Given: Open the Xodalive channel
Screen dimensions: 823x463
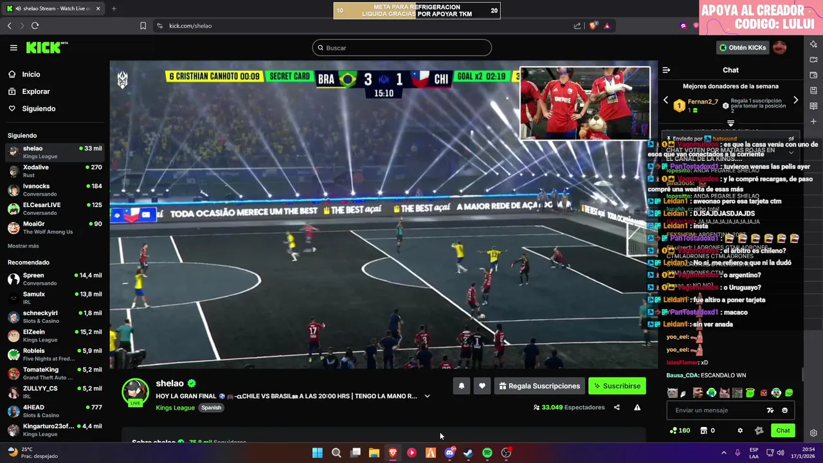Looking at the screenshot, I should click(x=55, y=171).
